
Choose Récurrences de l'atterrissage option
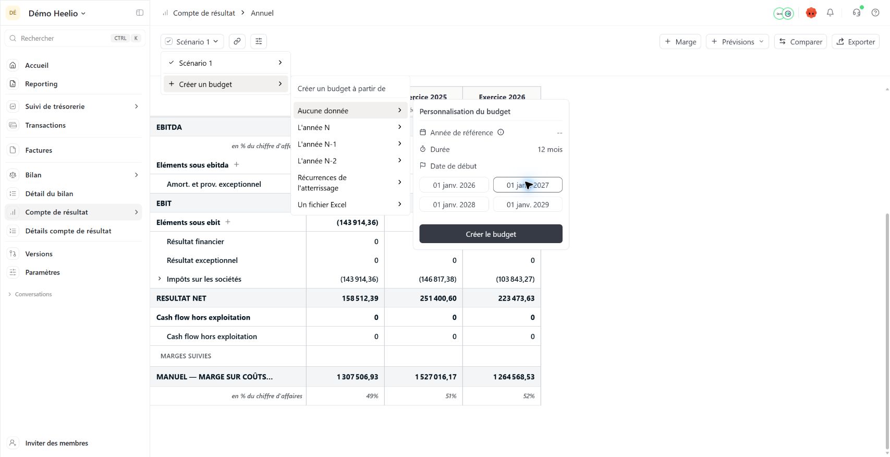[350, 183]
